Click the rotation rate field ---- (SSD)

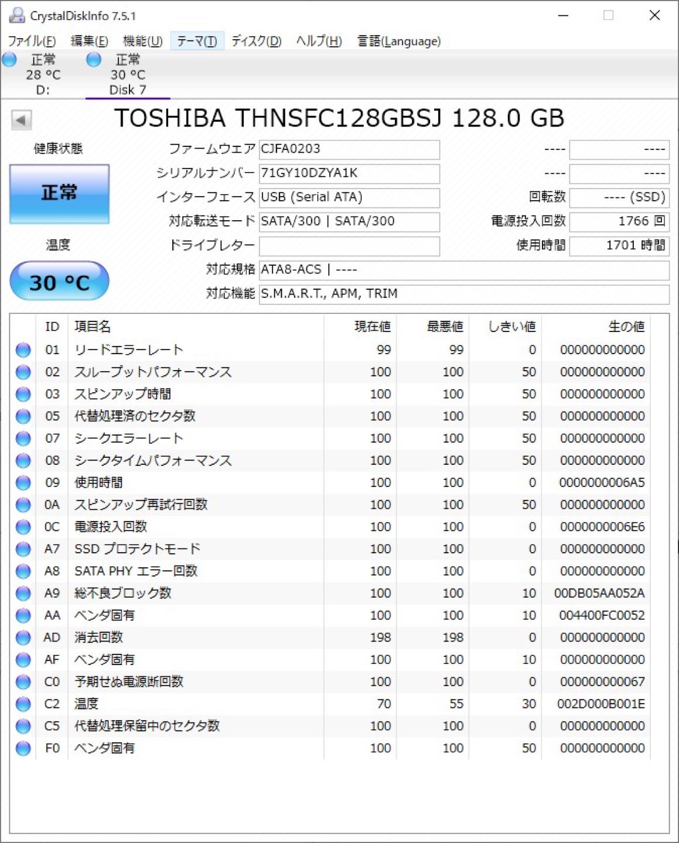619,197
